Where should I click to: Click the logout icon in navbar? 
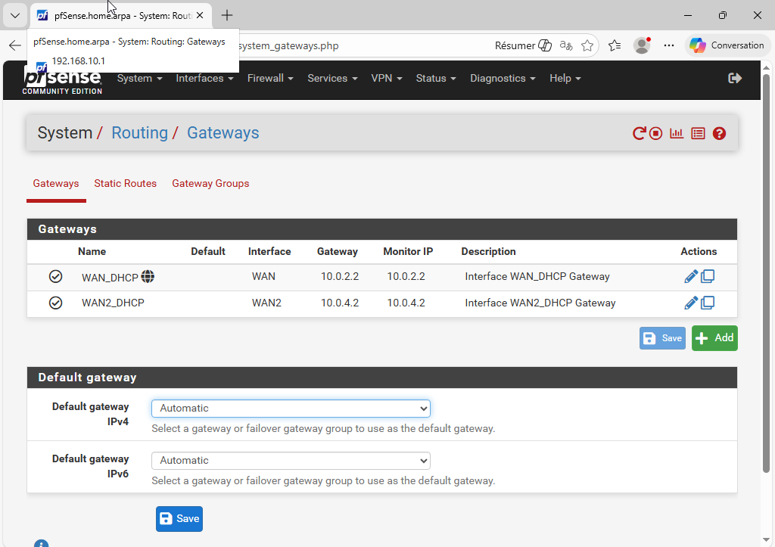click(734, 79)
